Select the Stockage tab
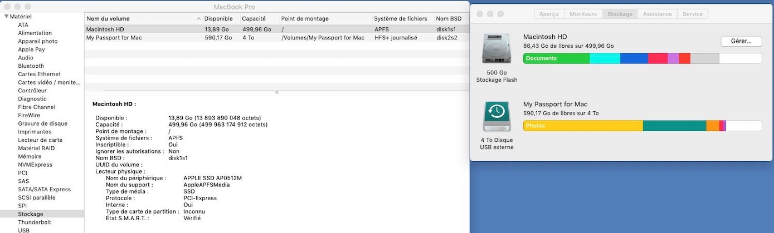This screenshot has height=233, width=774. pyautogui.click(x=620, y=14)
